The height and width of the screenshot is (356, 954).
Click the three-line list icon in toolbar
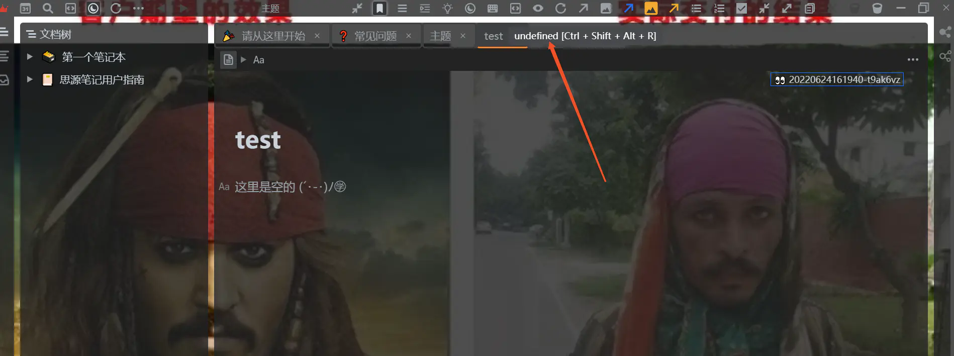(402, 8)
